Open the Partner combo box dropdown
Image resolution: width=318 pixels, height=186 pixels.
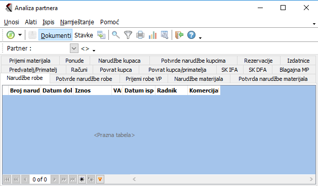(74, 49)
